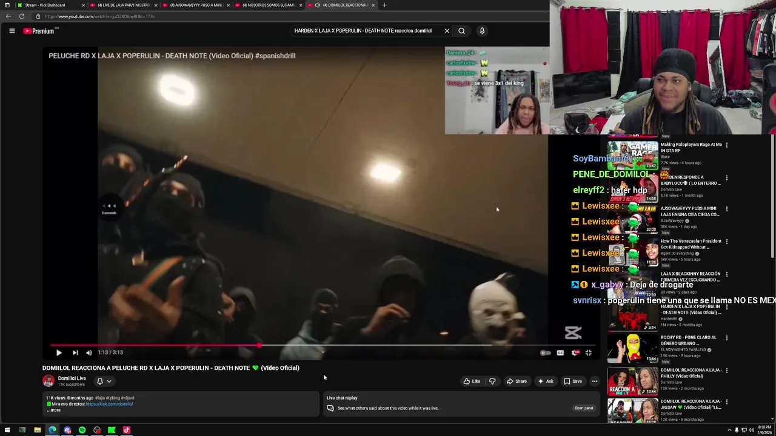Open player settings gear
Viewport: 776px width, 436px height.
coord(575,352)
